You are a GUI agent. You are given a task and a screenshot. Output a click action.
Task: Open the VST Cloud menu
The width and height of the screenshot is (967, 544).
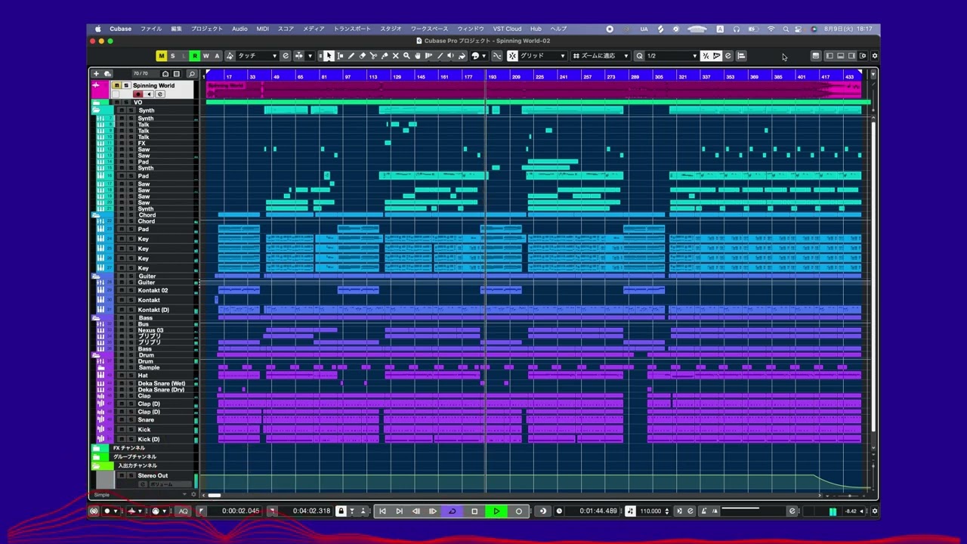pos(507,29)
